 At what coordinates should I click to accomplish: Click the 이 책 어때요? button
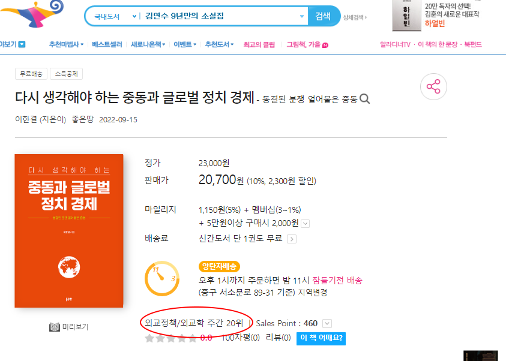click(321, 338)
